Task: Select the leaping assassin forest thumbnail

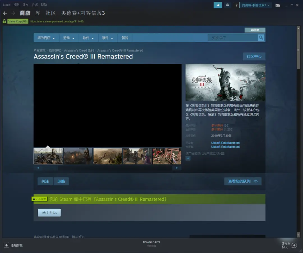Action: pos(108,156)
